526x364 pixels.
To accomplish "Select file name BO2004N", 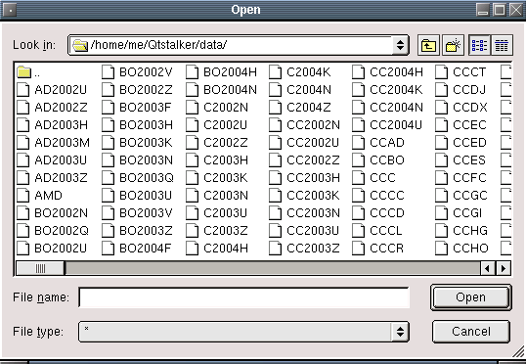I will pos(231,90).
